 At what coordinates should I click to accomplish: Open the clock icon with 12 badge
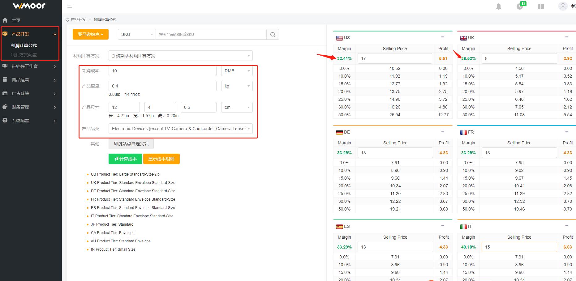(520, 6)
